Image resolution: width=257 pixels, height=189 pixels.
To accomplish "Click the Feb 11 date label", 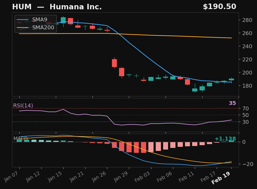I will click(187, 176).
